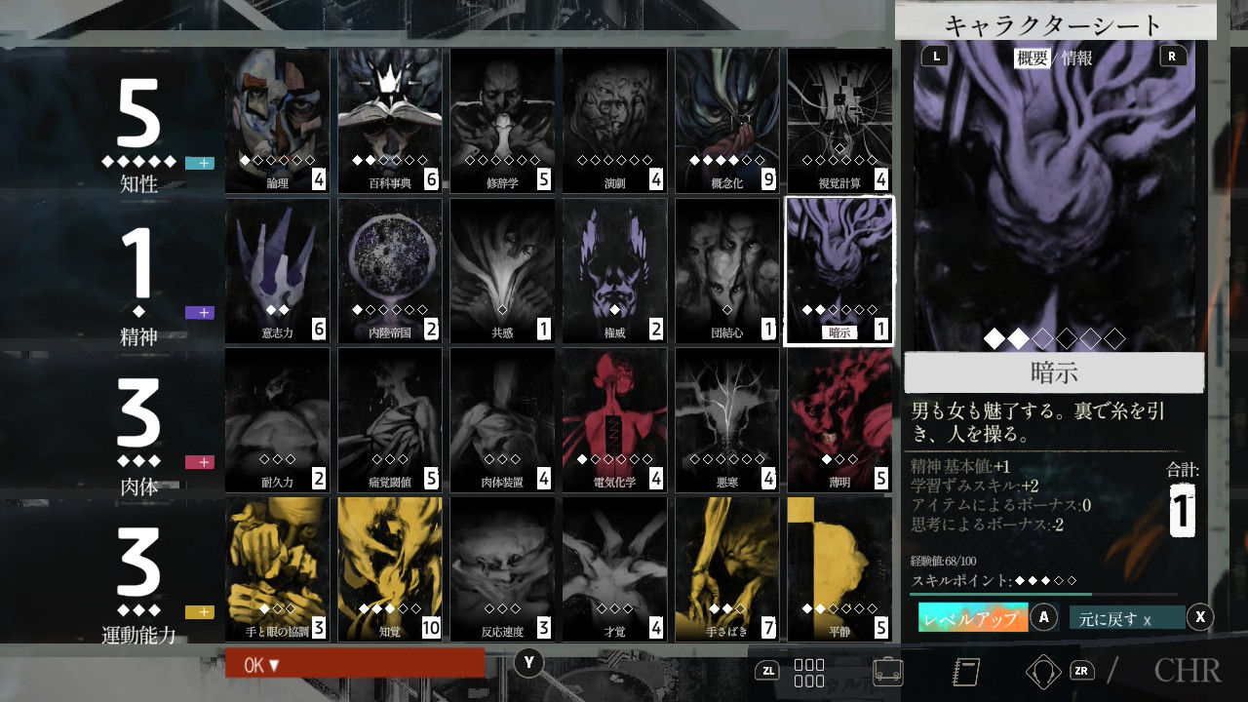
Task: Select the 手さばき skill card
Action: [727, 569]
